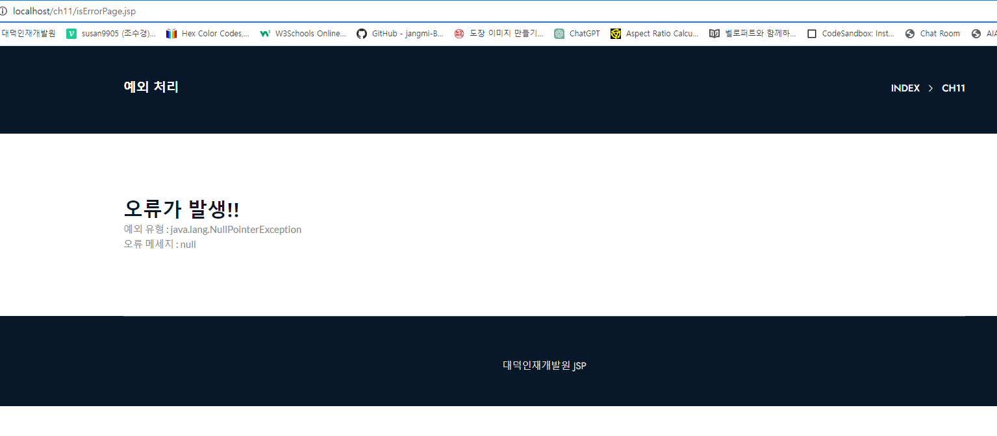Click the ChatGPT logo bookmark icon
This screenshot has width=997, height=436.
click(559, 34)
